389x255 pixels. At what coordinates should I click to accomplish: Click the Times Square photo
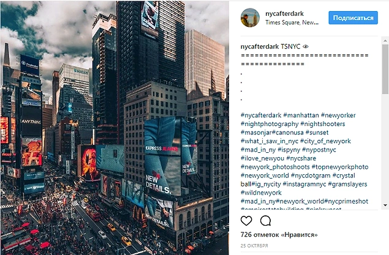pos(115,128)
